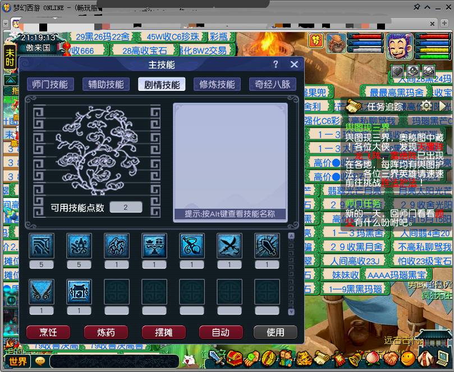Select the swirl pattern skill icon
The width and height of the screenshot is (454, 372).
(x=192, y=246)
